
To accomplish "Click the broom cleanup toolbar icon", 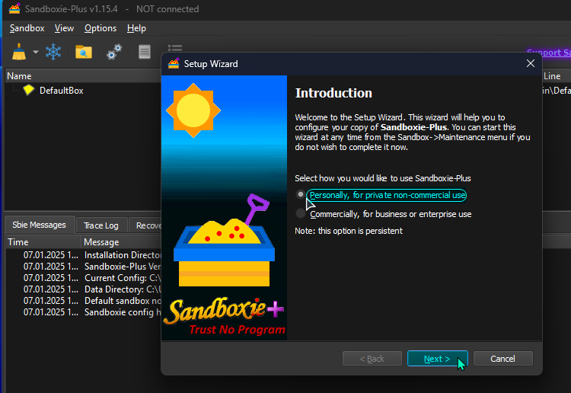I will tap(19, 52).
